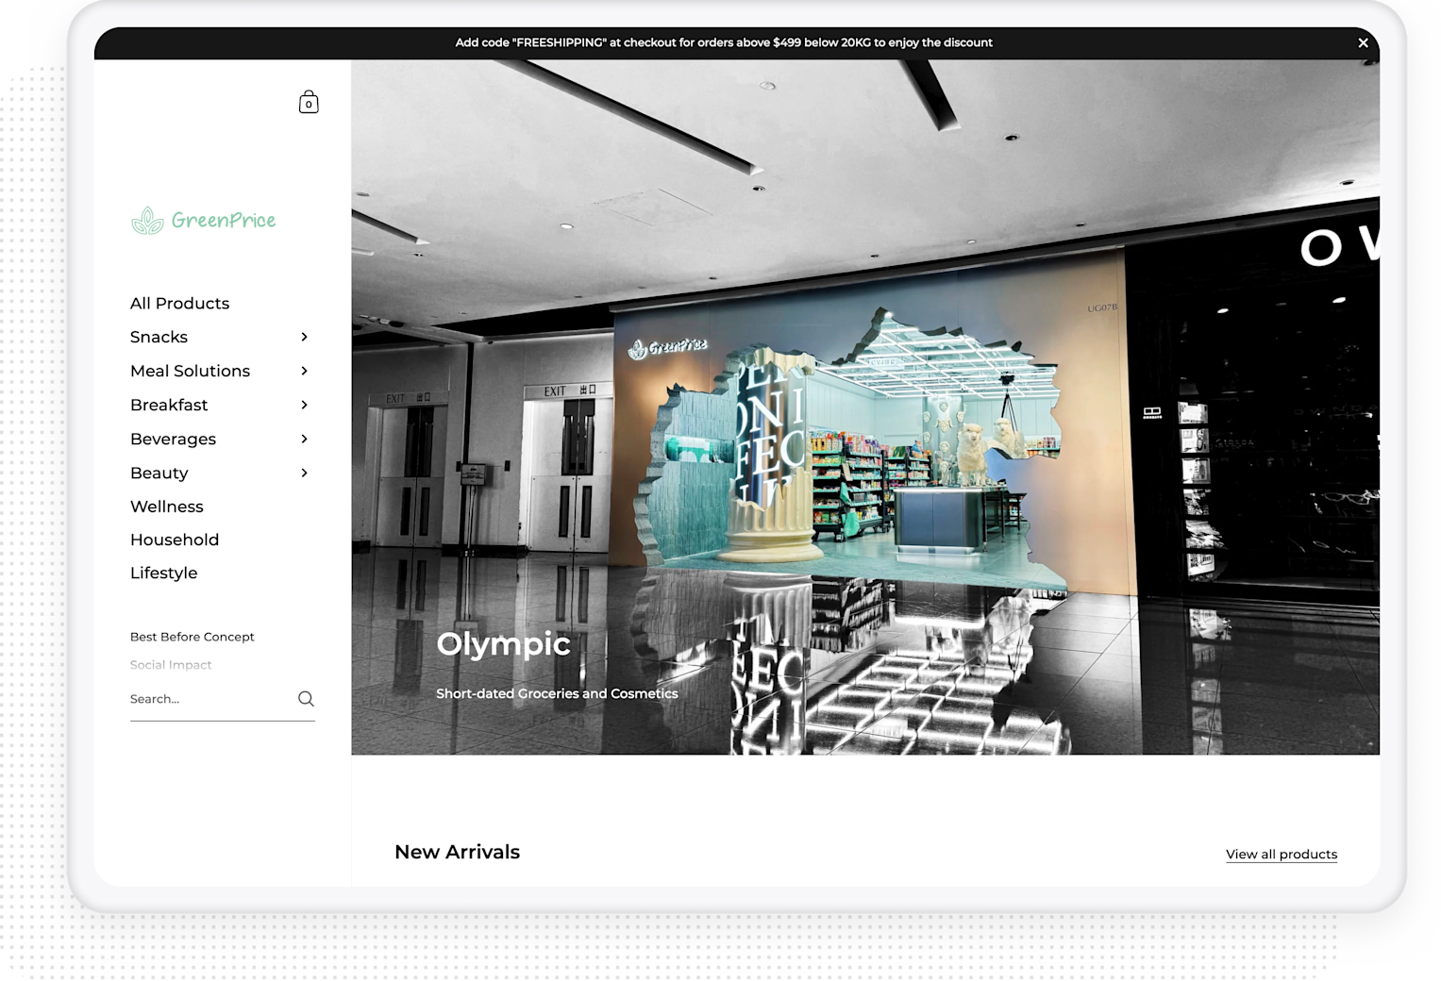This screenshot has width=1441, height=981.
Task: Click the New Arrivals heading
Action: click(x=457, y=852)
